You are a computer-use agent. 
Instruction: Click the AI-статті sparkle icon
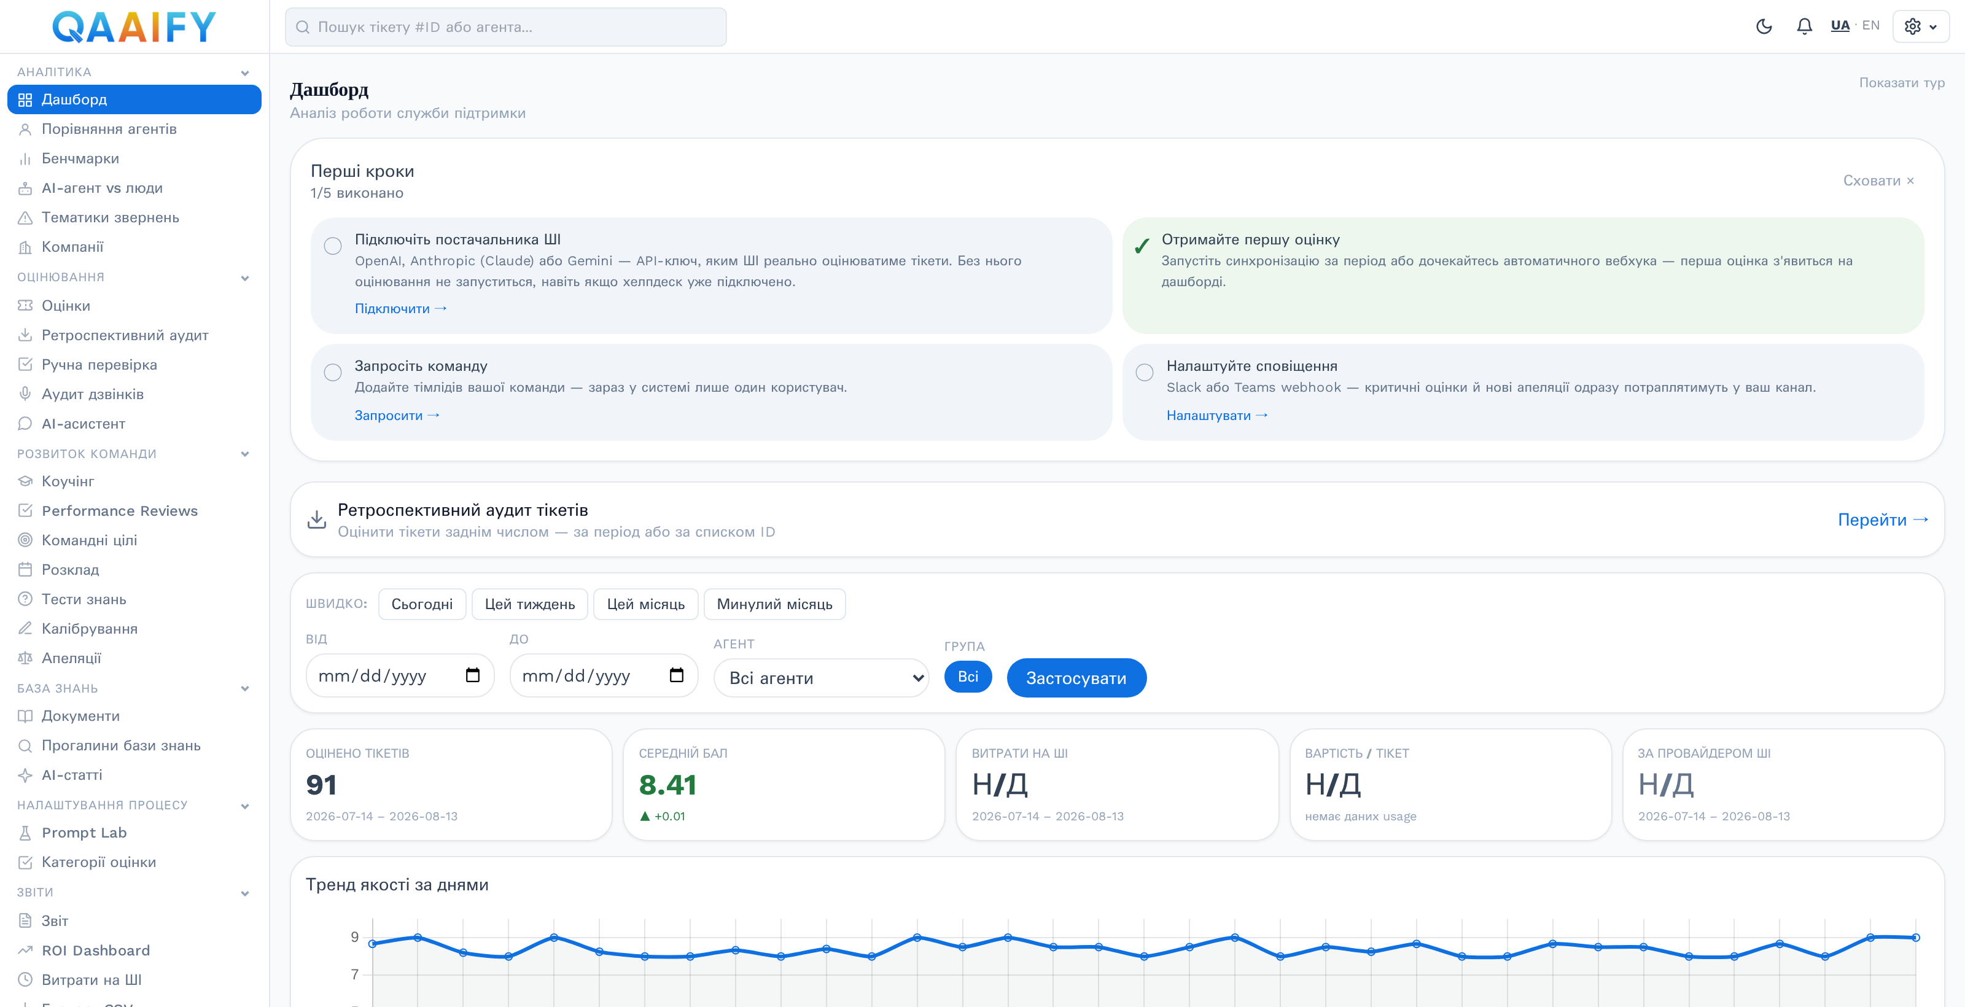tap(25, 775)
